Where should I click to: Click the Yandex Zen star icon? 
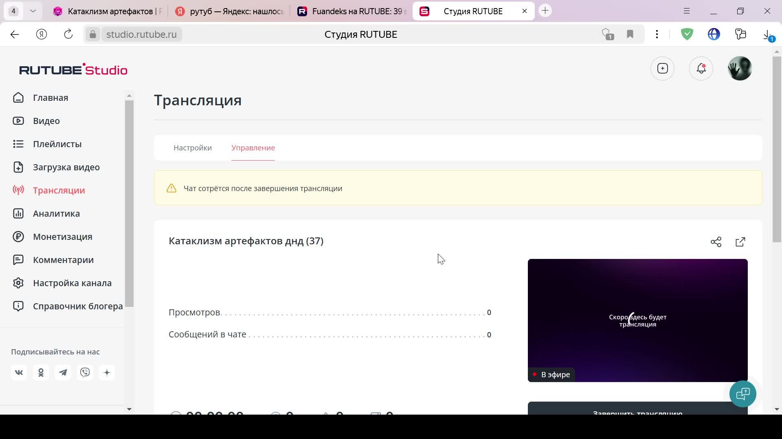tap(107, 372)
